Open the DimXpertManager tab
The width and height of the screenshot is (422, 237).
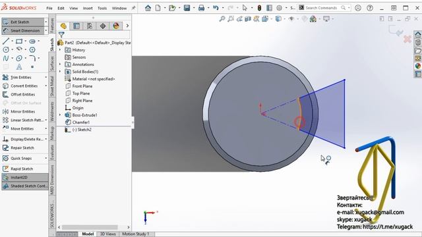(x=103, y=26)
